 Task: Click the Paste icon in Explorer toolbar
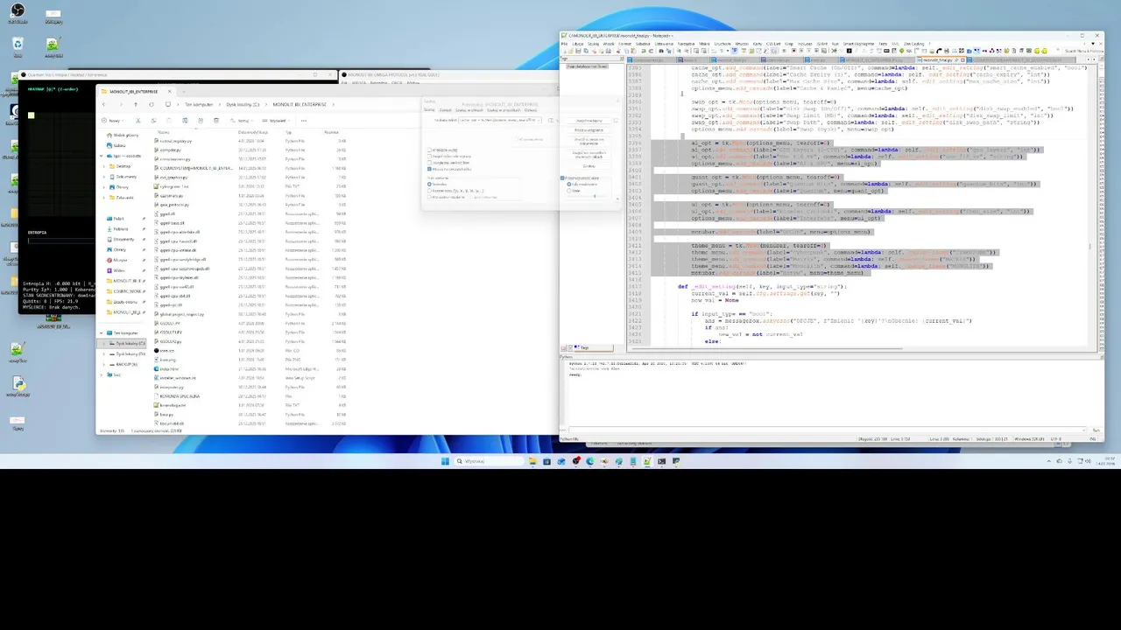coord(169,121)
